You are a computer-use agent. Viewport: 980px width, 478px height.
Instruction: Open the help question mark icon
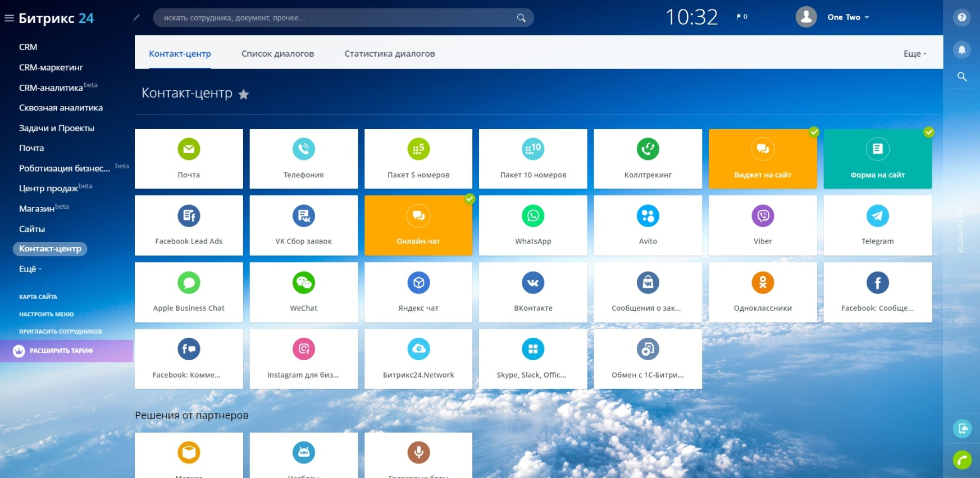click(962, 17)
